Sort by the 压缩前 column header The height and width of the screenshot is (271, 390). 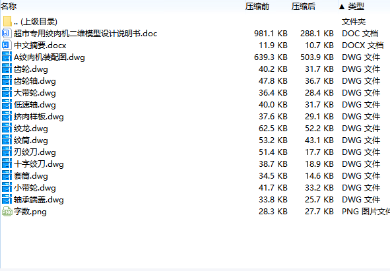(x=257, y=6)
